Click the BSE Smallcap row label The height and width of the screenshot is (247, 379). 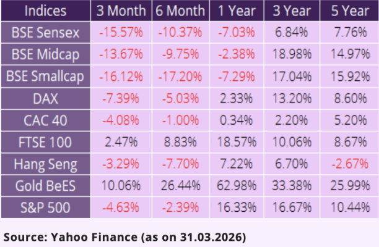coord(46,76)
